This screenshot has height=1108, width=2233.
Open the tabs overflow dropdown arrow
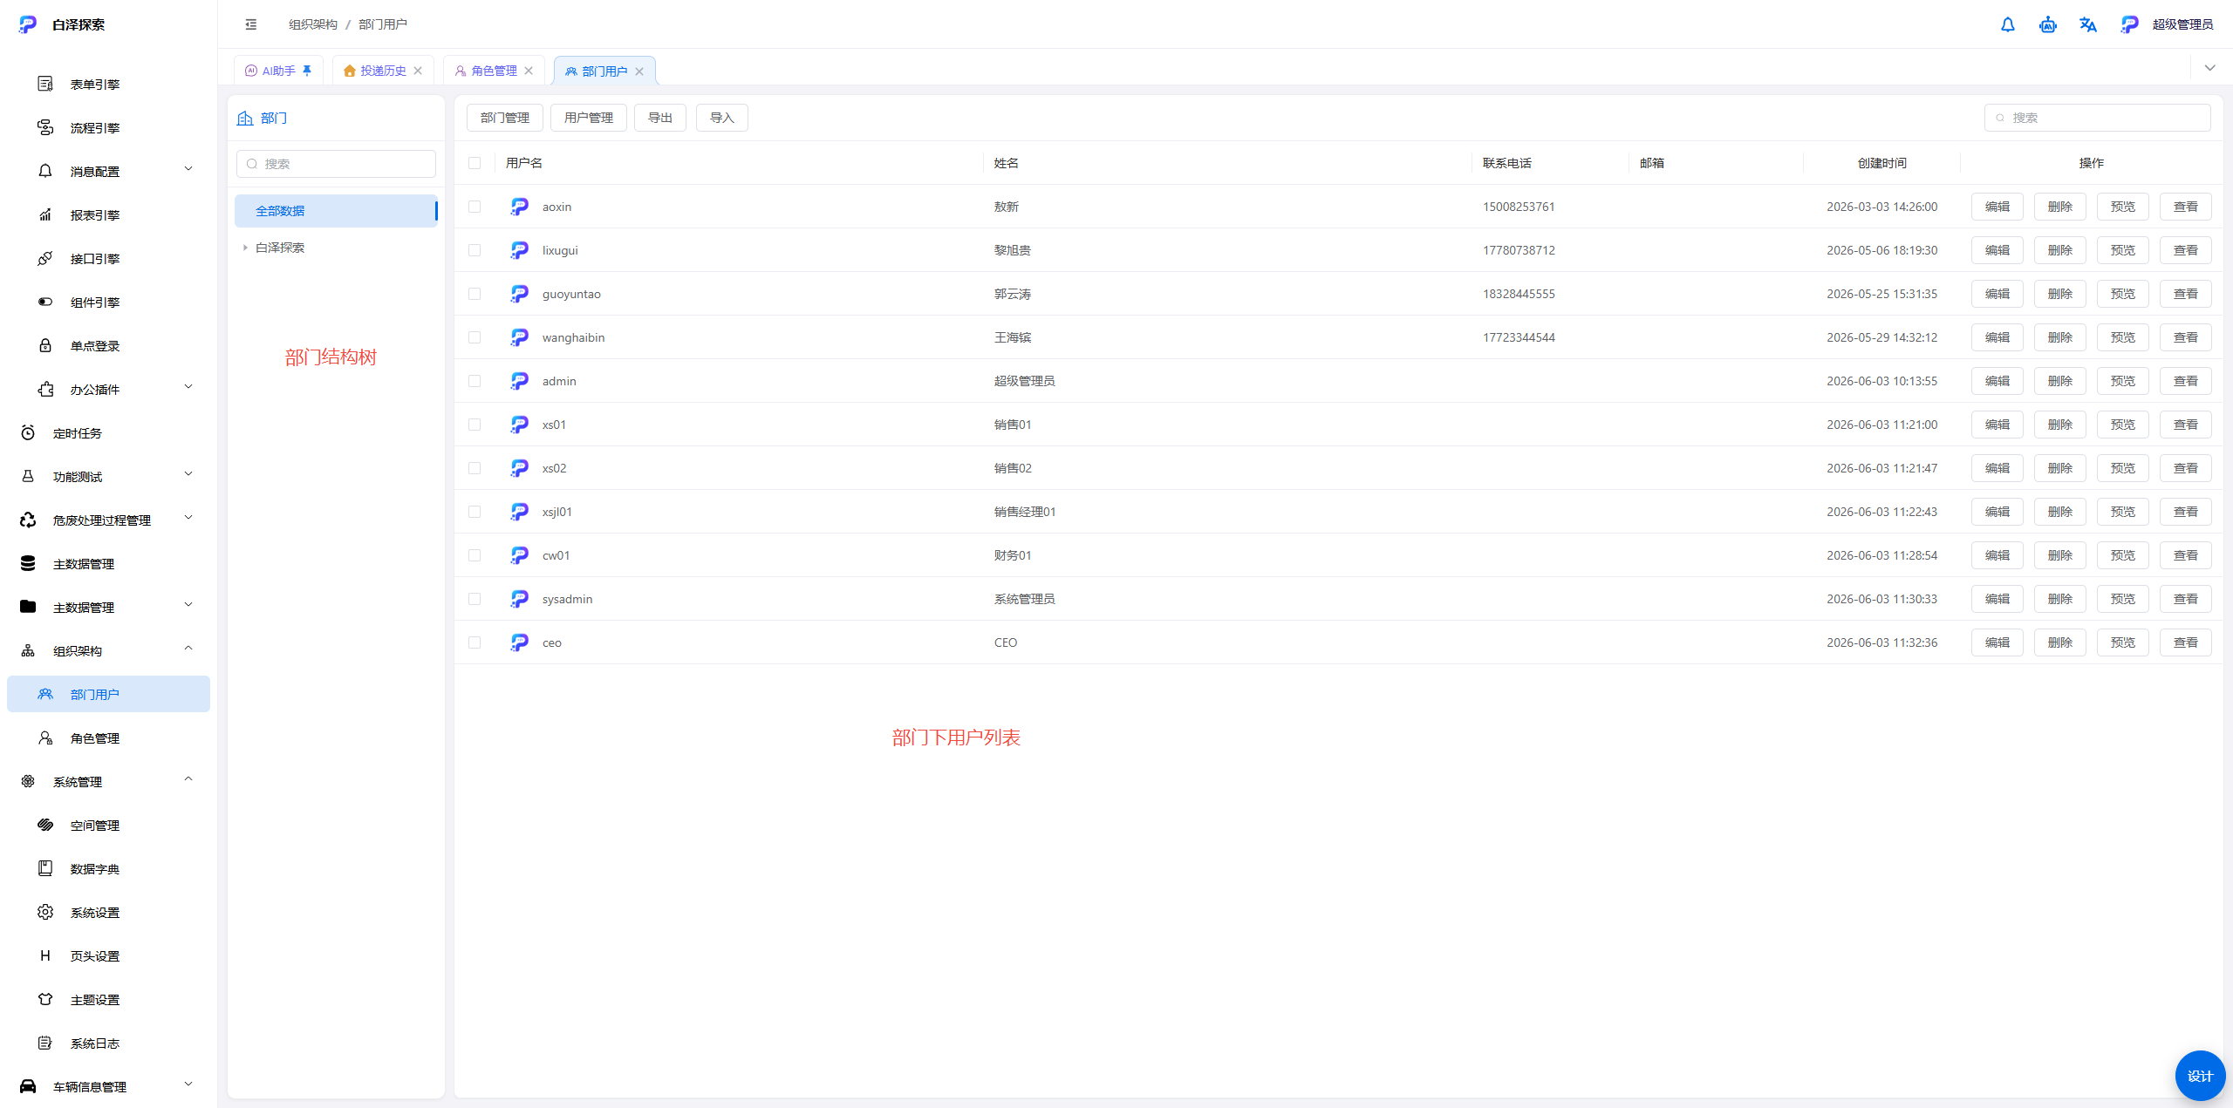point(2210,68)
